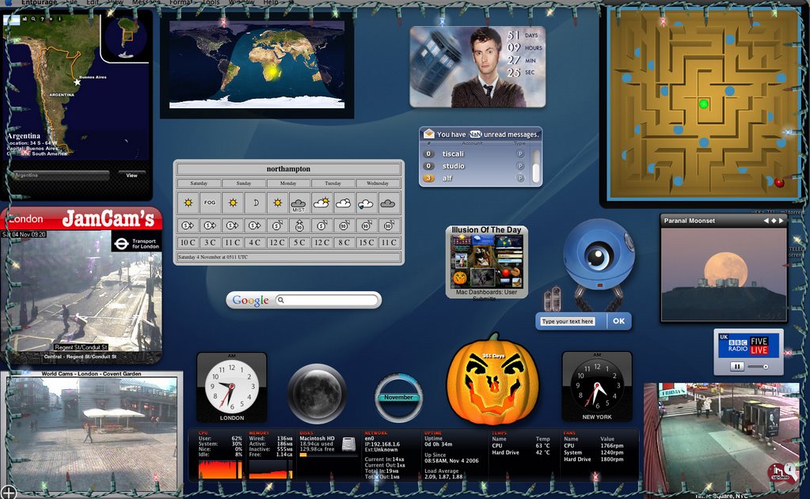Open the widget bar with the plus button
The image size is (810, 499).
click(x=9, y=493)
